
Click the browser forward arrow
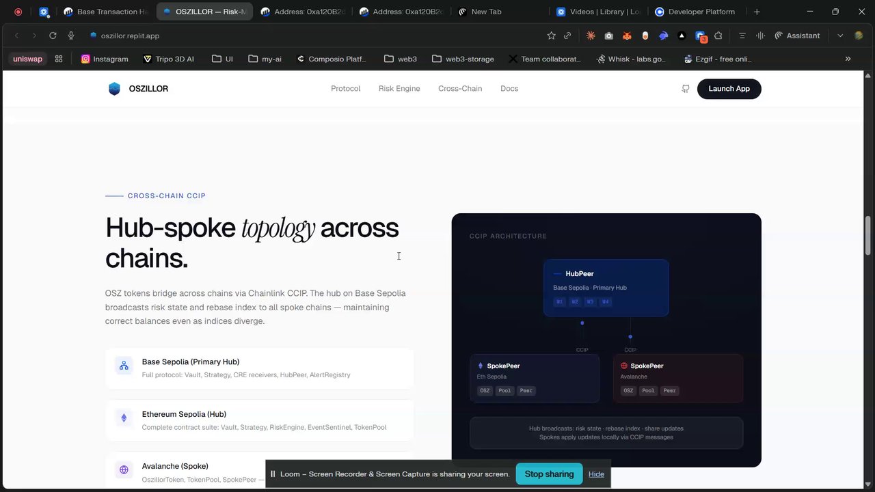34,36
